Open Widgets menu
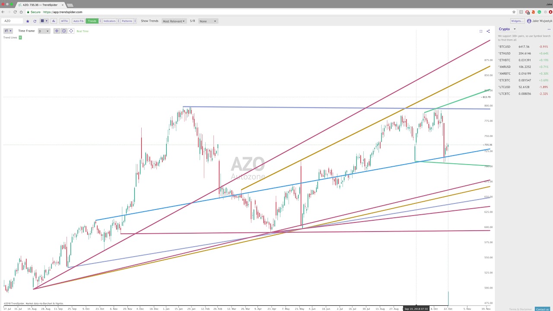553x311 pixels. [517, 21]
